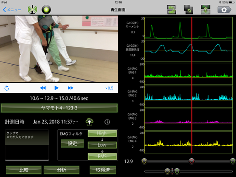The width and height of the screenshot is (236, 177).
Task: Select the ヤマモト4 - 123-3 record bar
Action: point(59,108)
